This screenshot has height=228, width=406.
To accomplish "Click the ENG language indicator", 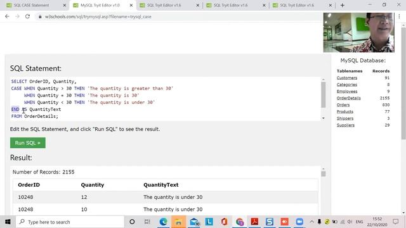I will pyautogui.click(x=359, y=222).
